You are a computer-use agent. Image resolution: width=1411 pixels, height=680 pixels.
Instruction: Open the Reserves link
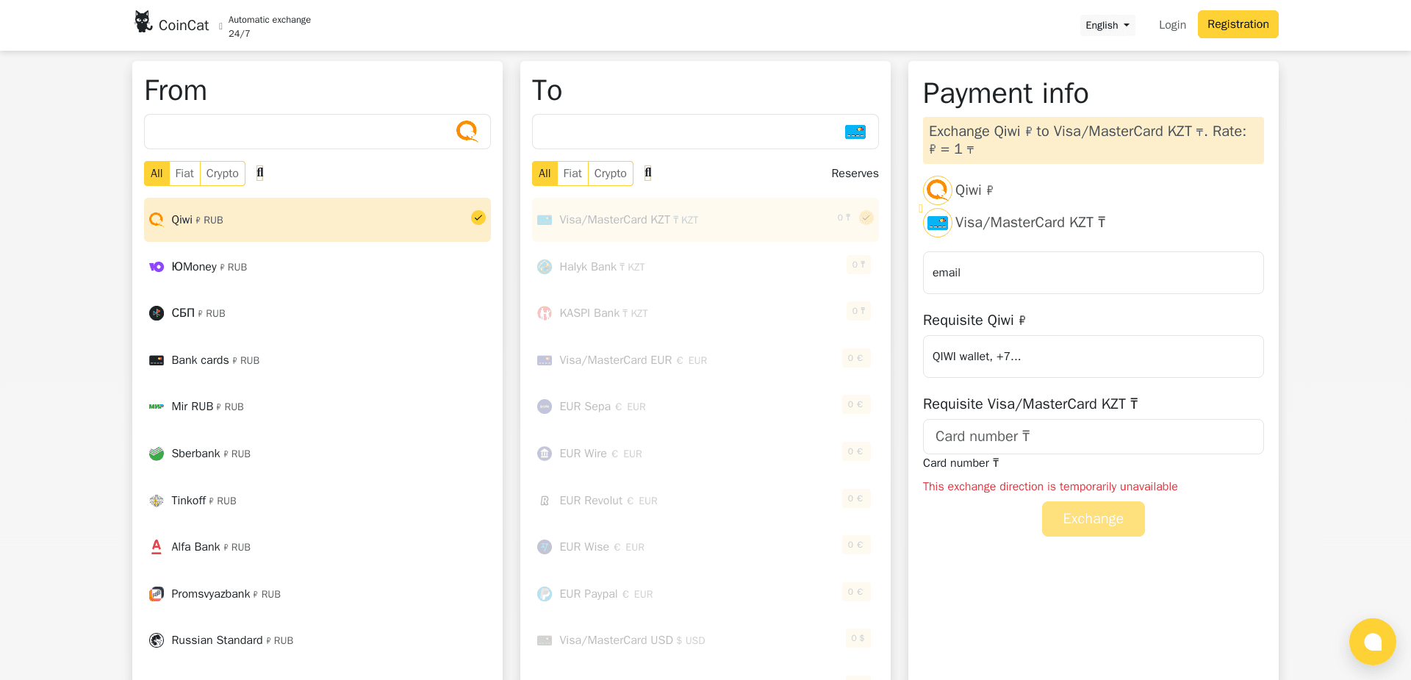[x=855, y=173]
